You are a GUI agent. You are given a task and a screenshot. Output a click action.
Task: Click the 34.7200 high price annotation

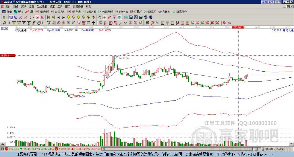124,58
